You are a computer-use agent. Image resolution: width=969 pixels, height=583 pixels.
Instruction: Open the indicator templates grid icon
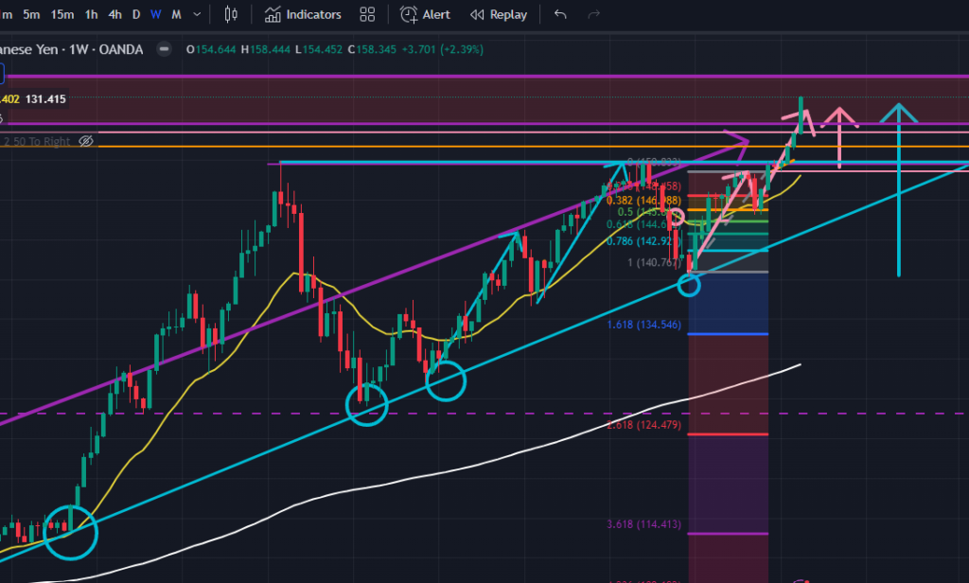(x=368, y=14)
